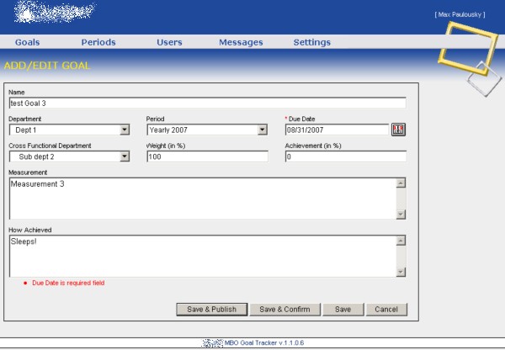The image size is (505, 350).
Task: Click the How Achieved label
Action: click(30, 231)
